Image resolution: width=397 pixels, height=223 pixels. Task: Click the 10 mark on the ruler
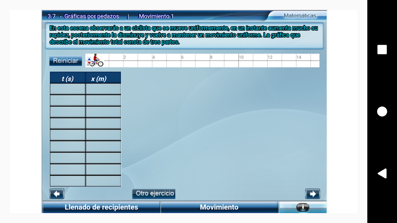[x=241, y=57]
